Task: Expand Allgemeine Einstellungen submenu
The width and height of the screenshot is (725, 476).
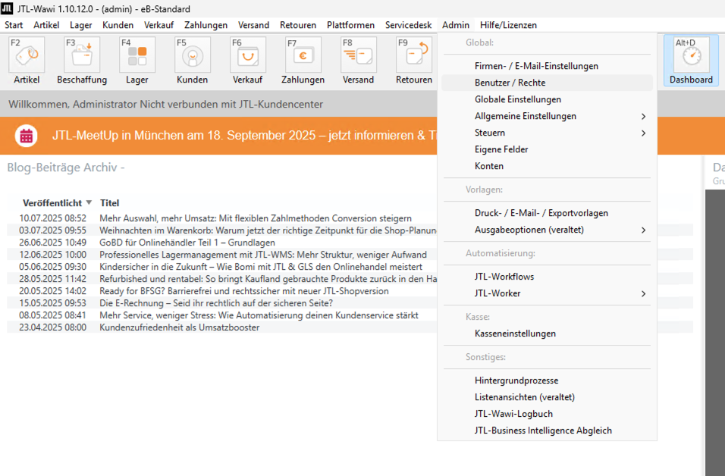Action: click(547, 116)
